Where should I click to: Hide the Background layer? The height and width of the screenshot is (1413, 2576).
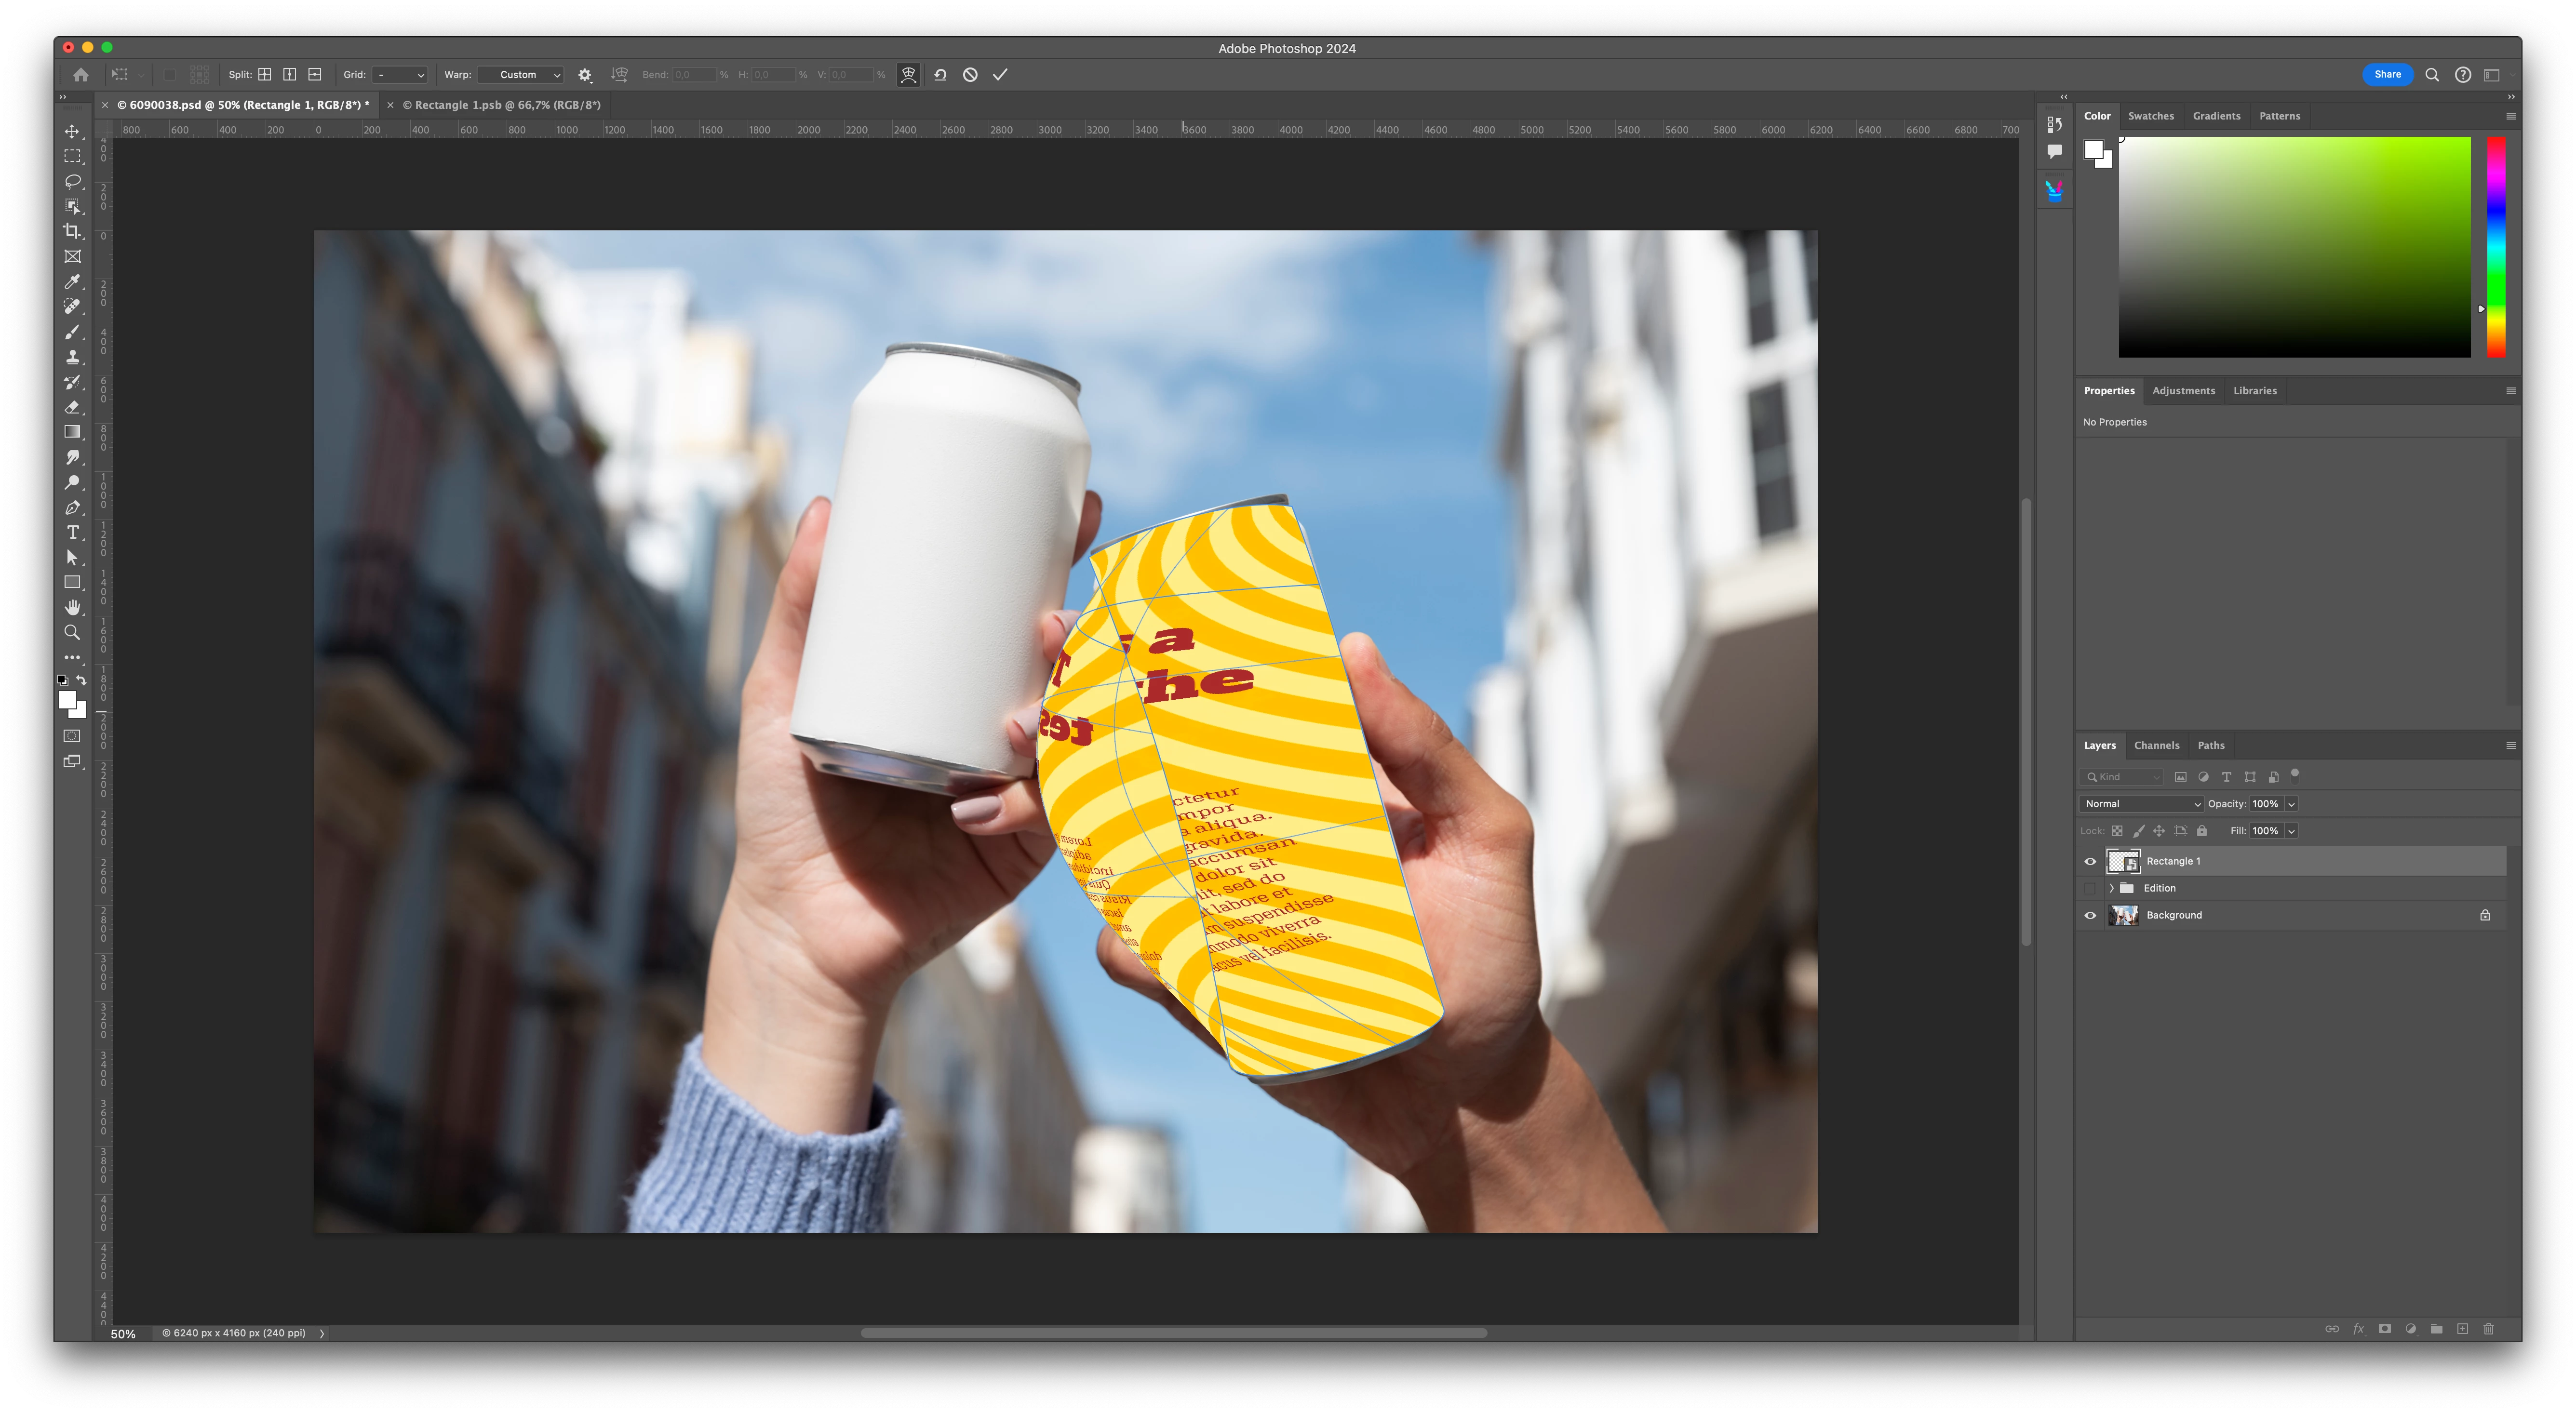(2090, 915)
